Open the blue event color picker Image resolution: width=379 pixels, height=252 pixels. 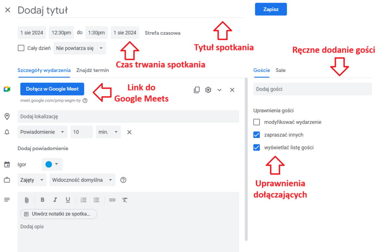(52, 164)
